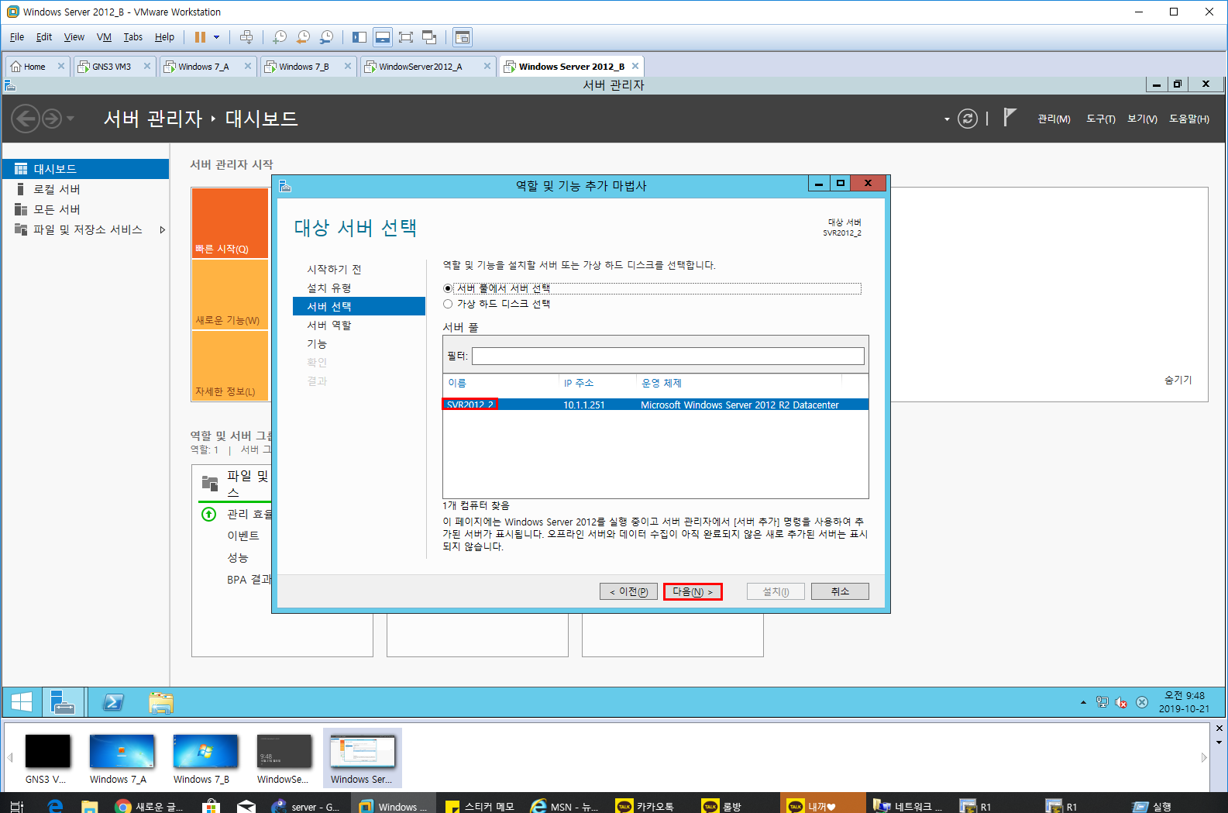Open the 보기(V) menu
Viewport: 1228px width, 813px height.
coord(1142,119)
